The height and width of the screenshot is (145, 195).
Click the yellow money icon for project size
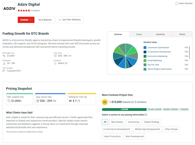[105, 102]
